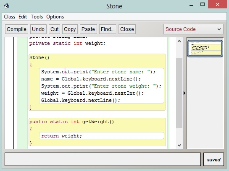The width and height of the screenshot is (229, 171).
Task: Click the empty message area below editor
Action: (x=103, y=159)
